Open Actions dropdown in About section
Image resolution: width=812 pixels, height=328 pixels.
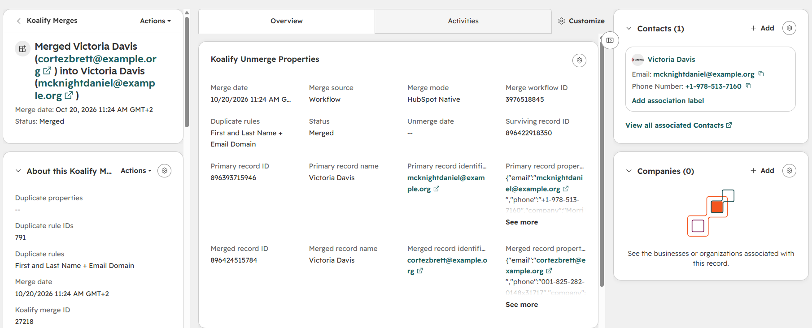(x=136, y=171)
